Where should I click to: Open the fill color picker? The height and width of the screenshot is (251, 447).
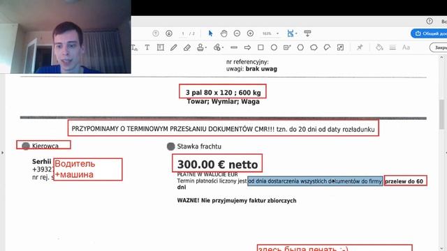tap(379, 47)
